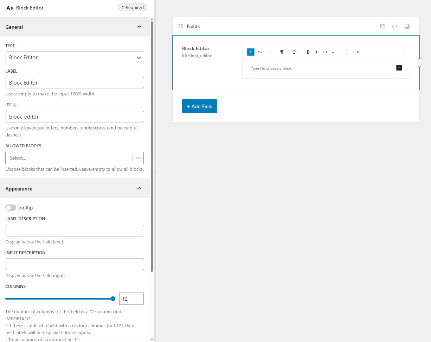Viewport: 431px width, 342px height.
Task: Insert a link using the link icon
Action: pos(325,52)
